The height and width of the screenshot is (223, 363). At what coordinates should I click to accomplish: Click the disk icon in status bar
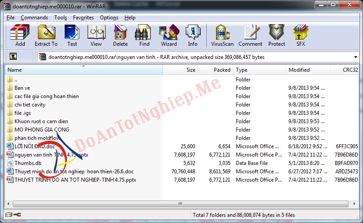coord(8,215)
